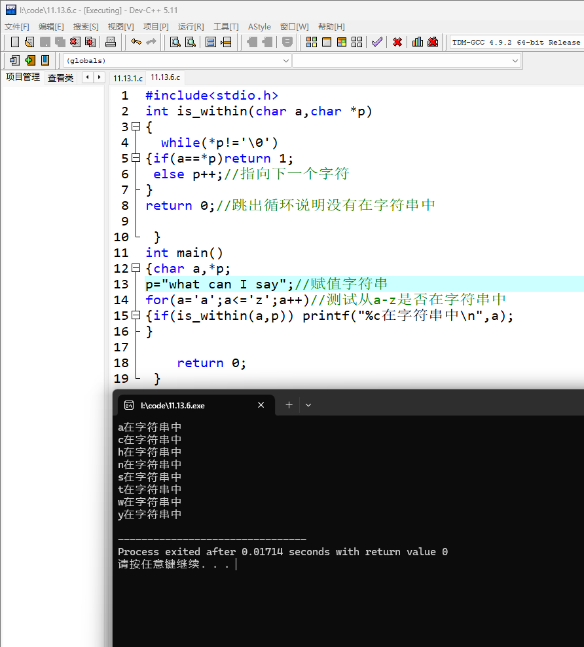Click the purple checkmark toolbar icon

[376, 42]
